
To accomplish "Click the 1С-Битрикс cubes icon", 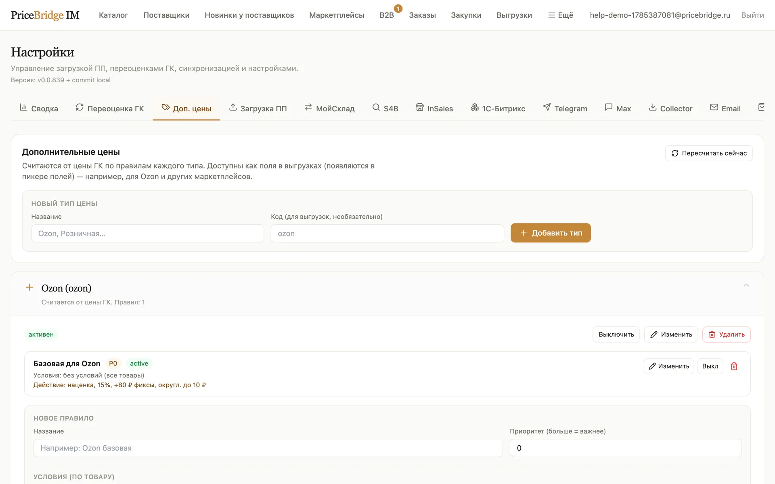I will (475, 107).
